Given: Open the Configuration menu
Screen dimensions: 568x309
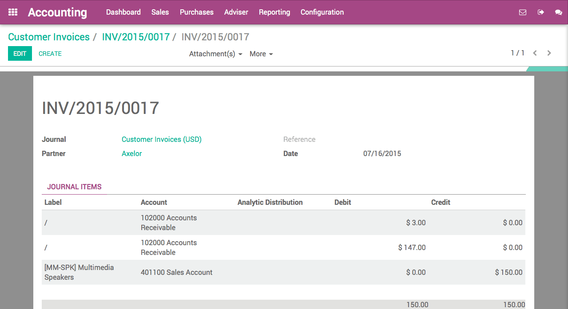Looking at the screenshot, I should [x=322, y=12].
